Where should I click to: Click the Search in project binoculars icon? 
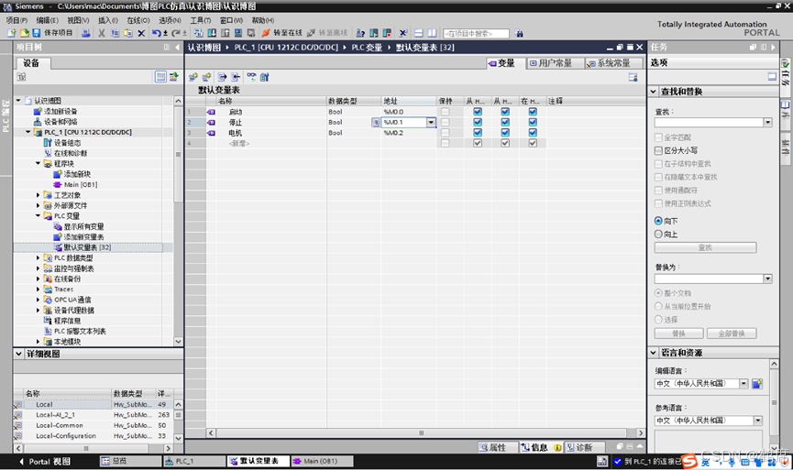(x=519, y=33)
